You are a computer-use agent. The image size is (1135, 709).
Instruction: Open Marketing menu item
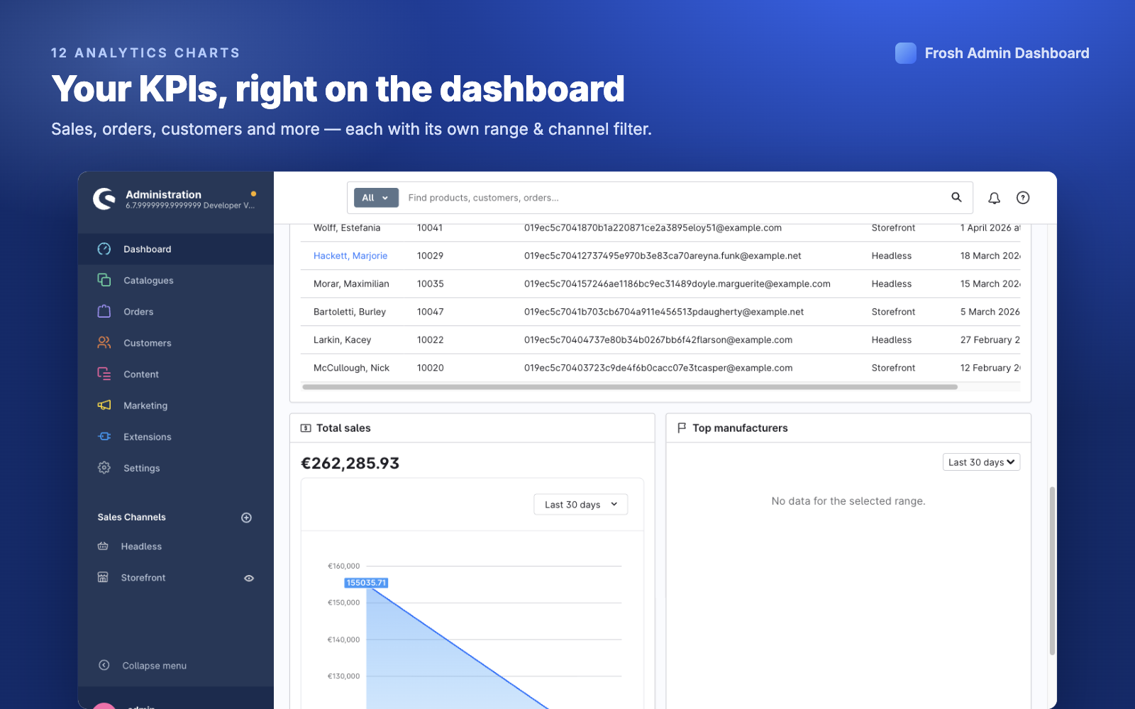pos(175,405)
